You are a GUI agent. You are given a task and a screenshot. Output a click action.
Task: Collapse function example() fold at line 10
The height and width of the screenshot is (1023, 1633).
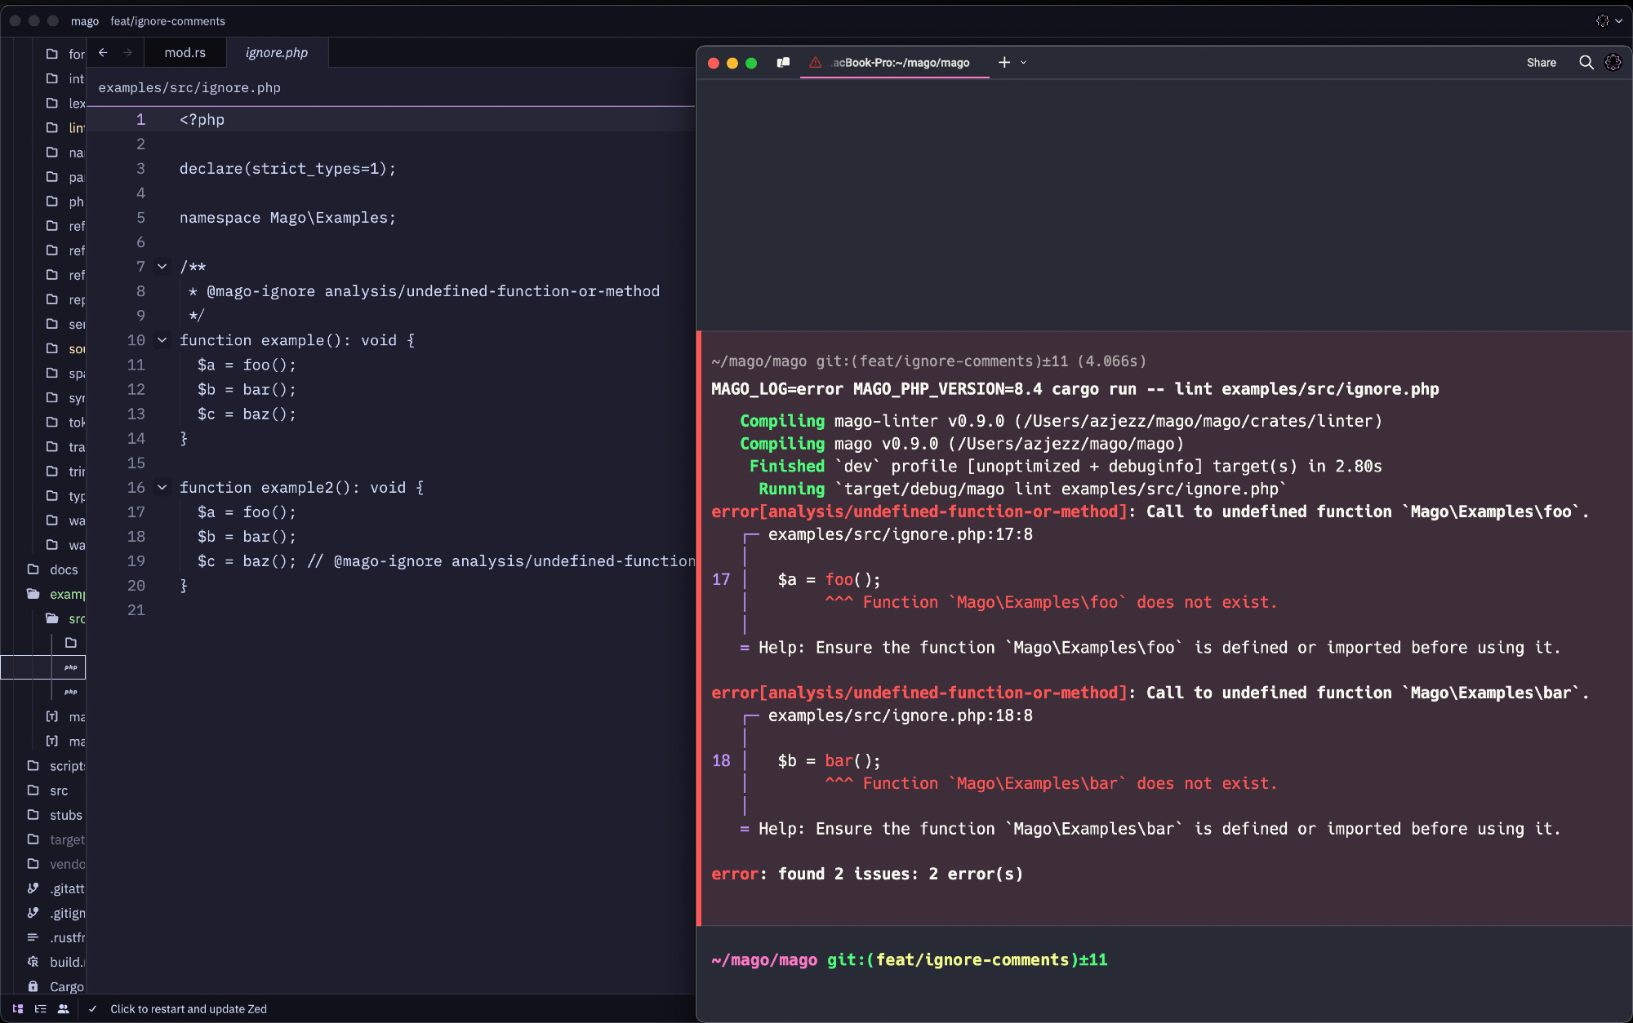pos(162,340)
